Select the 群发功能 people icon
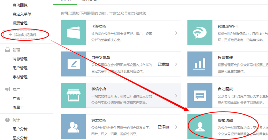 (73, 127)
